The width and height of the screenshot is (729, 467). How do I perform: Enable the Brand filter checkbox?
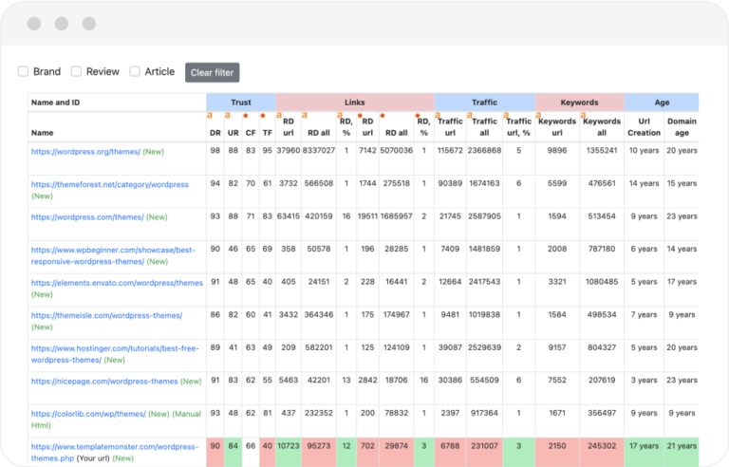(x=24, y=71)
